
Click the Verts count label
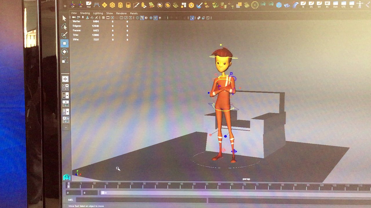pos(76,21)
